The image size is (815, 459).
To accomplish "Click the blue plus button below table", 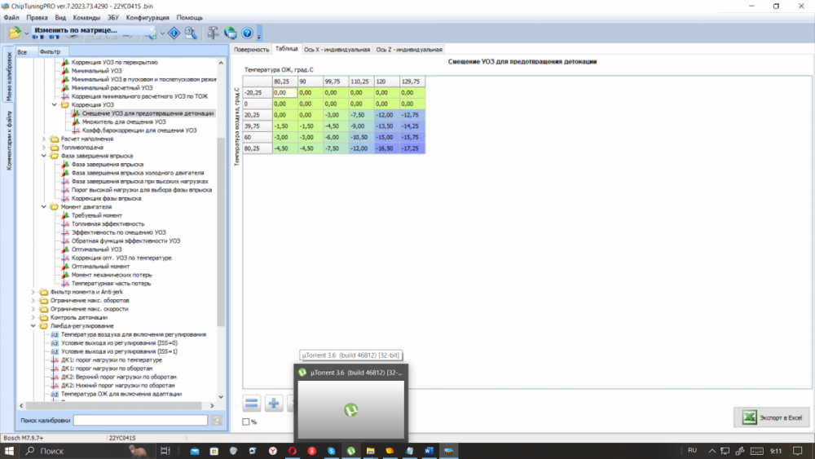I will [274, 403].
